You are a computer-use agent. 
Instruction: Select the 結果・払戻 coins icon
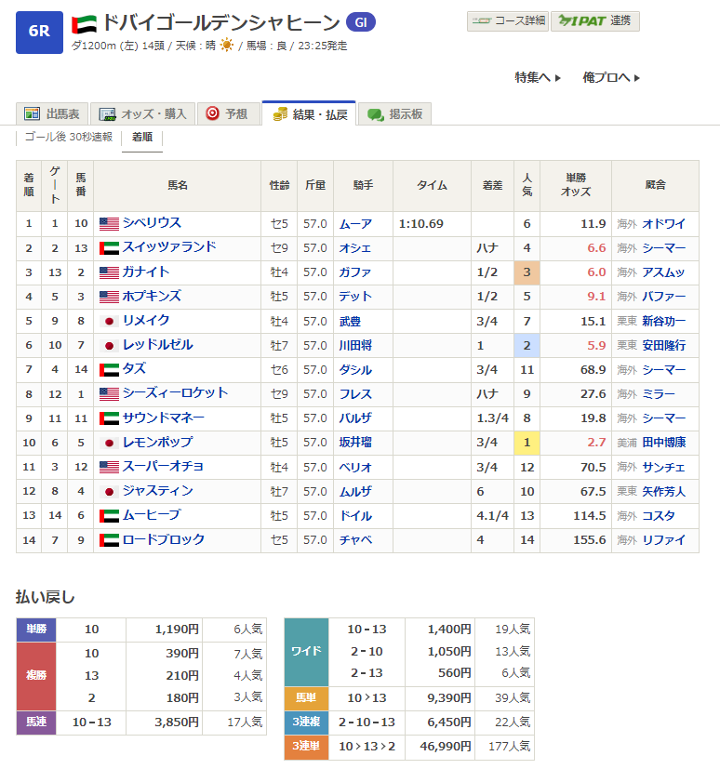[x=280, y=114]
